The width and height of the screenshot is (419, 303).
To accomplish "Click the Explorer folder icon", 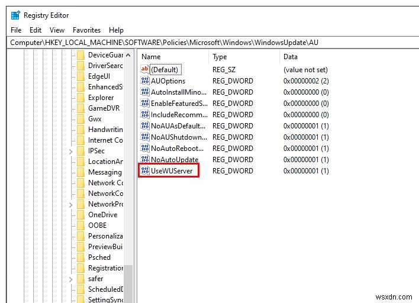I will (x=80, y=98).
